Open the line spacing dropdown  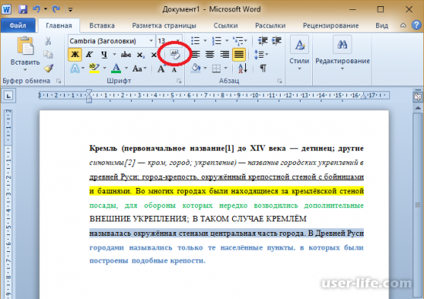261,55
